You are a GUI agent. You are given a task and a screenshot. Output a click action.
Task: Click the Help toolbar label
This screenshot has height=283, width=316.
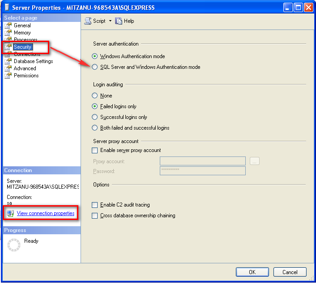coord(129,21)
